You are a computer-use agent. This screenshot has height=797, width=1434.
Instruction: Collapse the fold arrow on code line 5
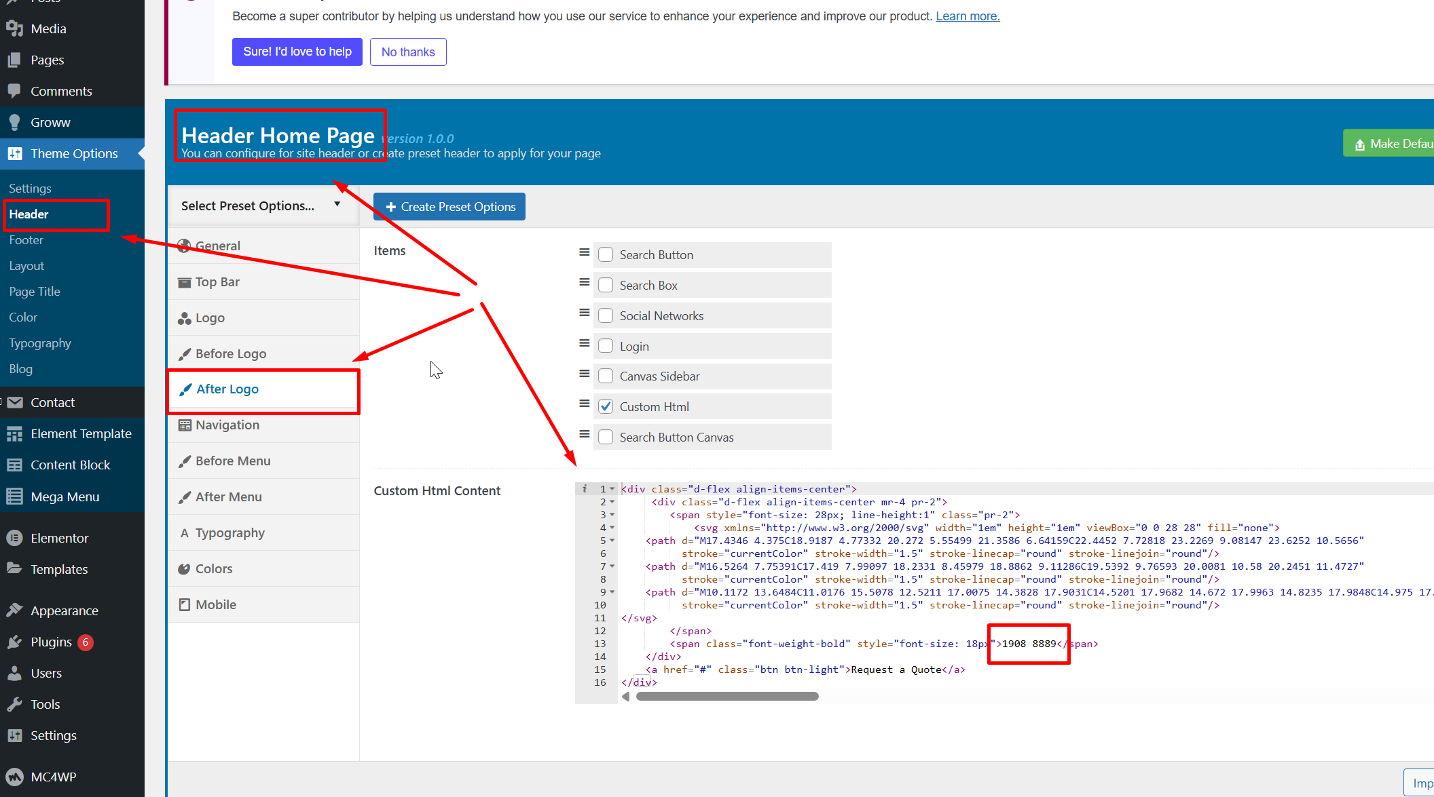pyautogui.click(x=612, y=541)
